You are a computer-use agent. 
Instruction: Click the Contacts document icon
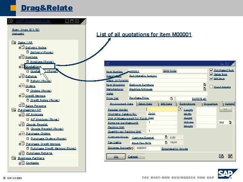click(22, 163)
